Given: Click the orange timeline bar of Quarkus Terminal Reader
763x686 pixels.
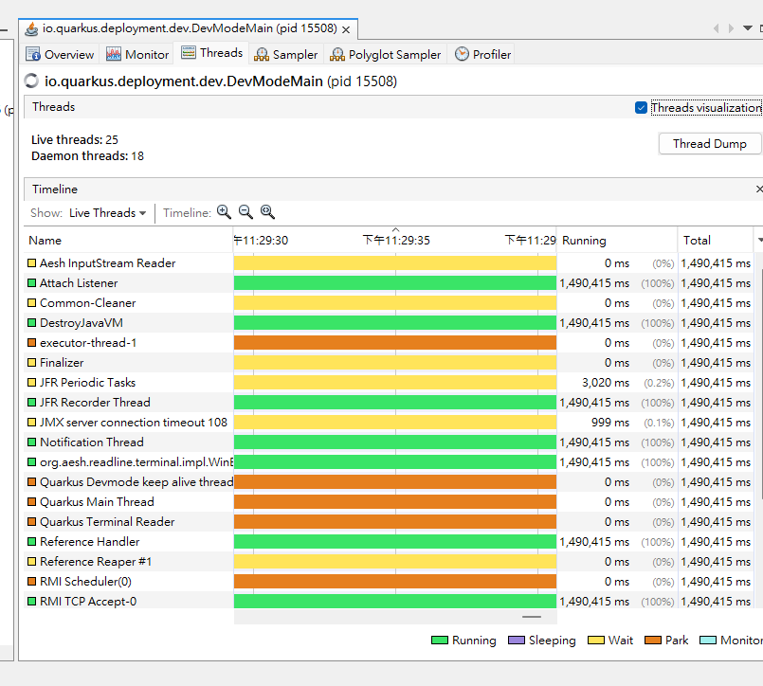Looking at the screenshot, I should click(x=394, y=521).
